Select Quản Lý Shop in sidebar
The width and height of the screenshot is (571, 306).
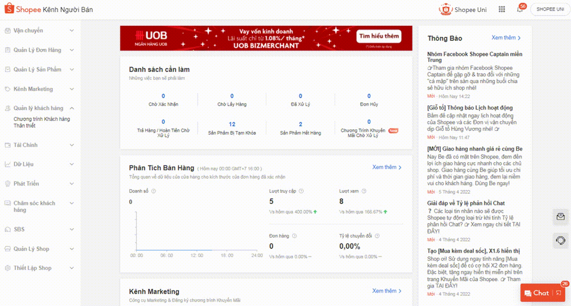pos(31,249)
